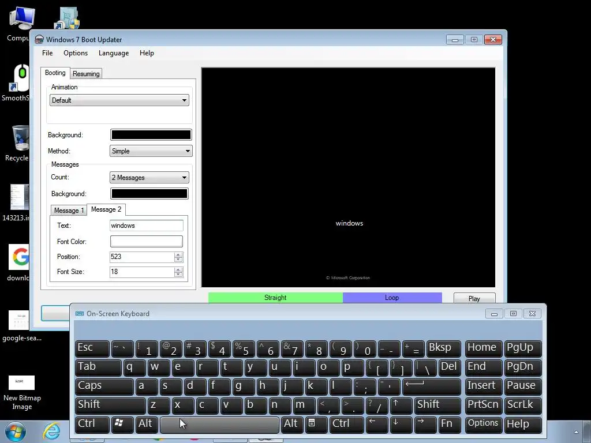Screen dimensions: 591x443
Task: Open the File menu
Action: (47, 53)
